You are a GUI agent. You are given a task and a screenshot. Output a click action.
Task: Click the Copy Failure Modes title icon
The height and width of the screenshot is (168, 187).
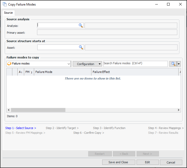[x=4, y=4]
